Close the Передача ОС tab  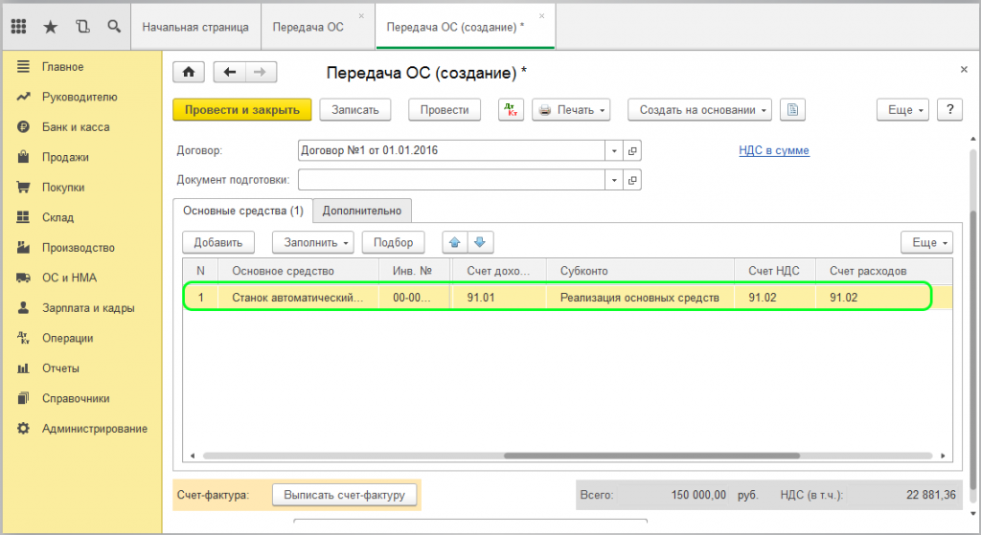[x=361, y=15]
